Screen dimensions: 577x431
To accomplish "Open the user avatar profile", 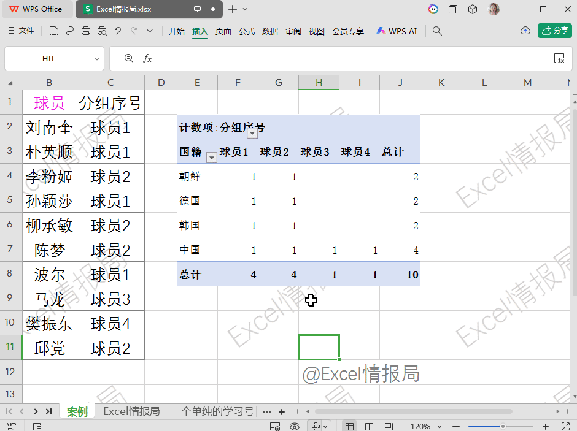I will (494, 9).
